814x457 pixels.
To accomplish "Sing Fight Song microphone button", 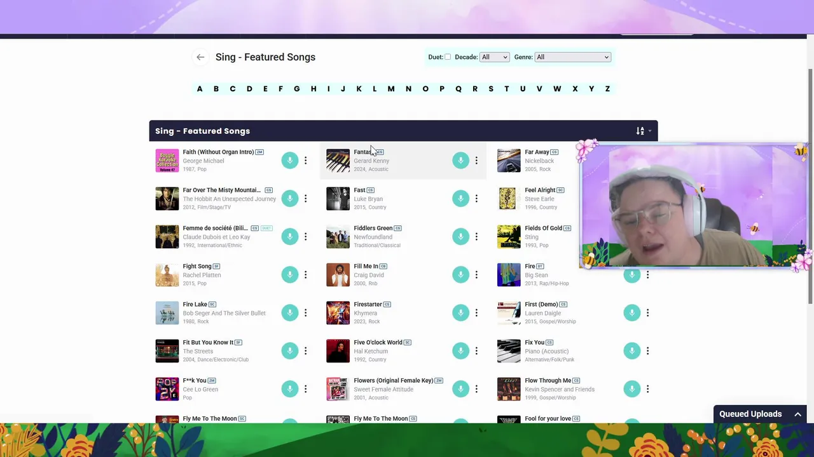I will coord(290,275).
